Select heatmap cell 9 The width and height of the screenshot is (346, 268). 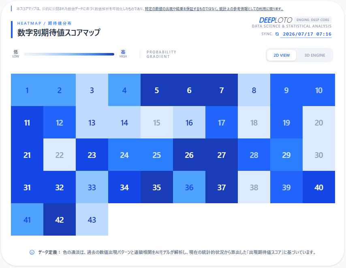click(x=286, y=90)
